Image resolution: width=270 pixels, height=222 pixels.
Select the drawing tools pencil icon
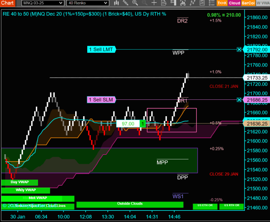point(126,3)
